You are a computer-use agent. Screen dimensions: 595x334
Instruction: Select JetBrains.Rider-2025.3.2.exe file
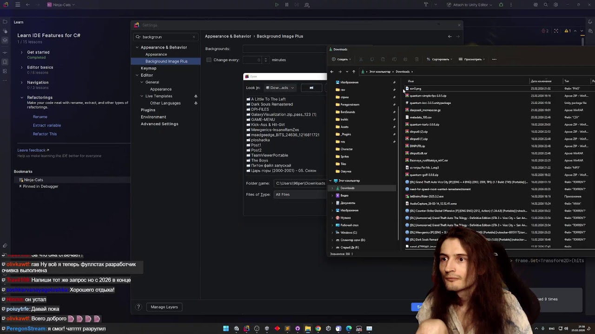coord(426,196)
